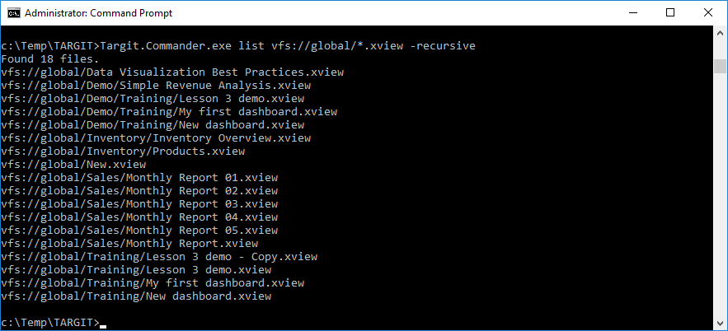Click the 'Lesson 3 demo - Copy.xview' line

[159, 257]
